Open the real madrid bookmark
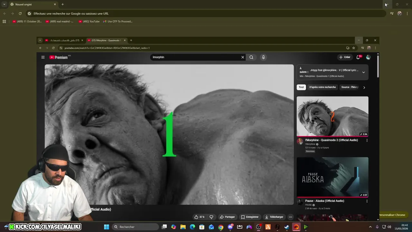Screen dimensions: 412x232 click(x=60, y=22)
